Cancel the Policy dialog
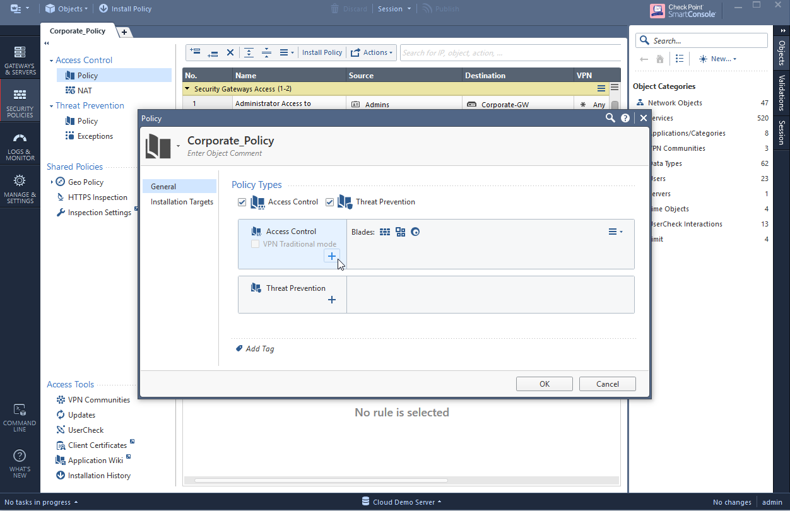Screen dimensions: 790x511 (x=608, y=384)
